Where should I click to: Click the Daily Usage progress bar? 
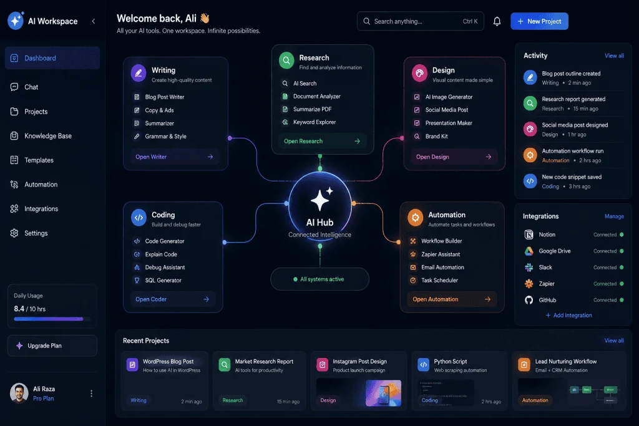tap(52, 319)
